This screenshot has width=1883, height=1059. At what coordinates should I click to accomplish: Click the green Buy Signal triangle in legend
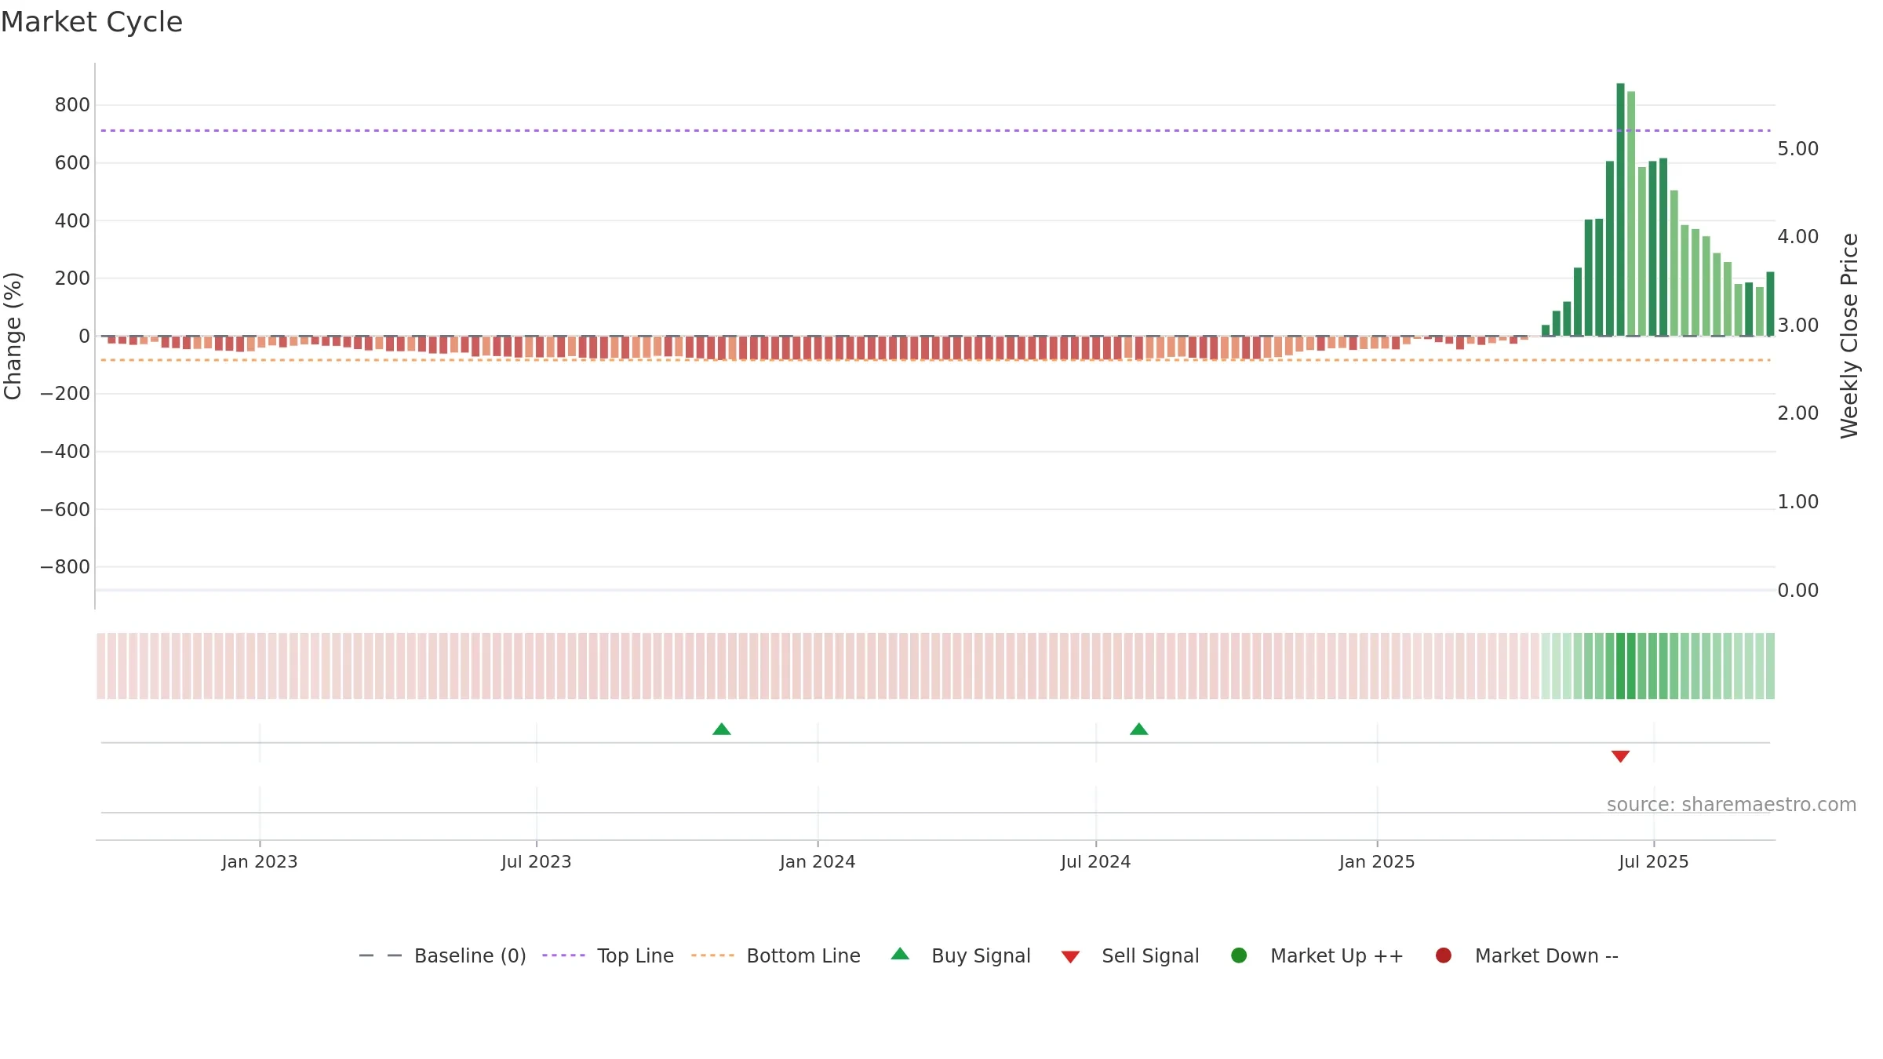[901, 954]
